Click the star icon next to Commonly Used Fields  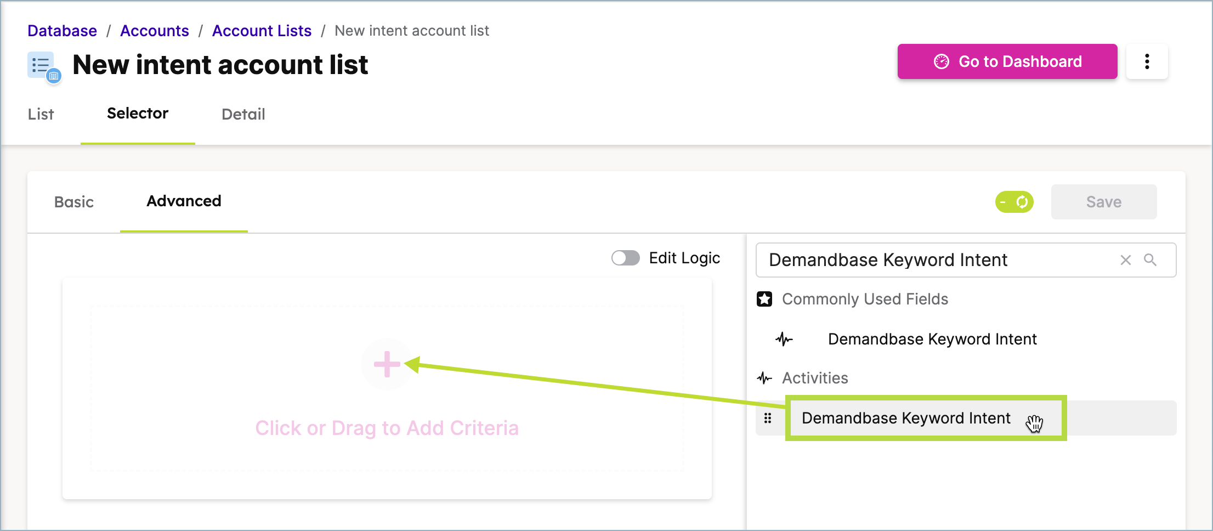[764, 299]
